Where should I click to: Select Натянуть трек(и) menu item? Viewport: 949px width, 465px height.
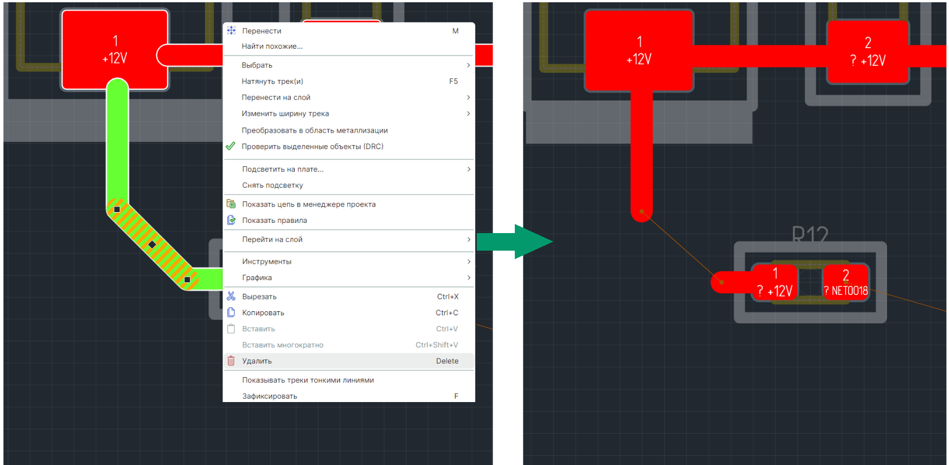[272, 81]
